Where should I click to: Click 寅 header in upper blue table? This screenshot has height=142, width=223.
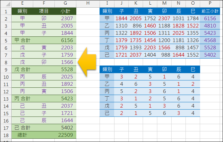pos(150,11)
